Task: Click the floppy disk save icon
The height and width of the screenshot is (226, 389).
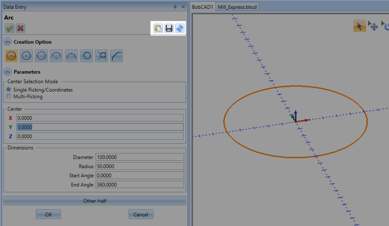Action: (x=169, y=29)
